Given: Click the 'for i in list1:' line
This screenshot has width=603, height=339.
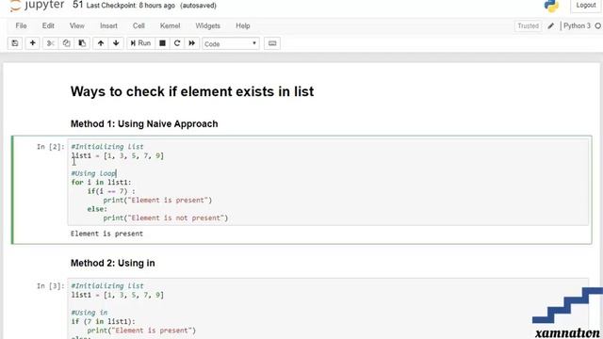Looking at the screenshot, I should pyautogui.click(x=101, y=182).
